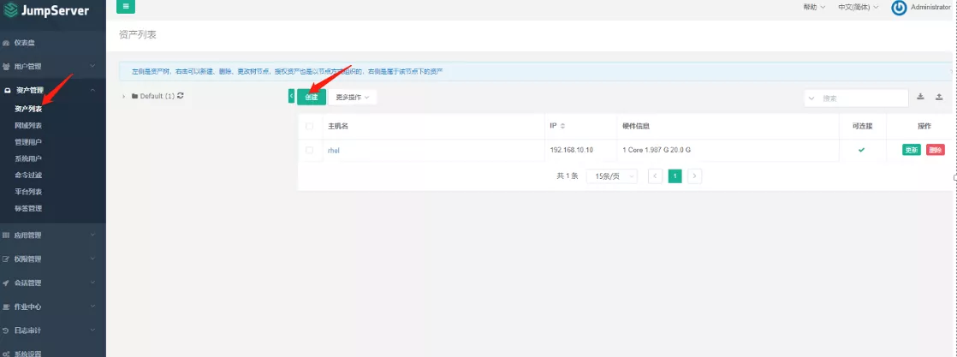Refresh the Default node tree
Viewport: 957px width, 357px height.
[181, 96]
